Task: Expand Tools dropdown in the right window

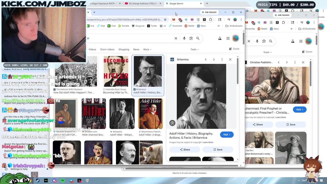Action: (x=267, y=52)
